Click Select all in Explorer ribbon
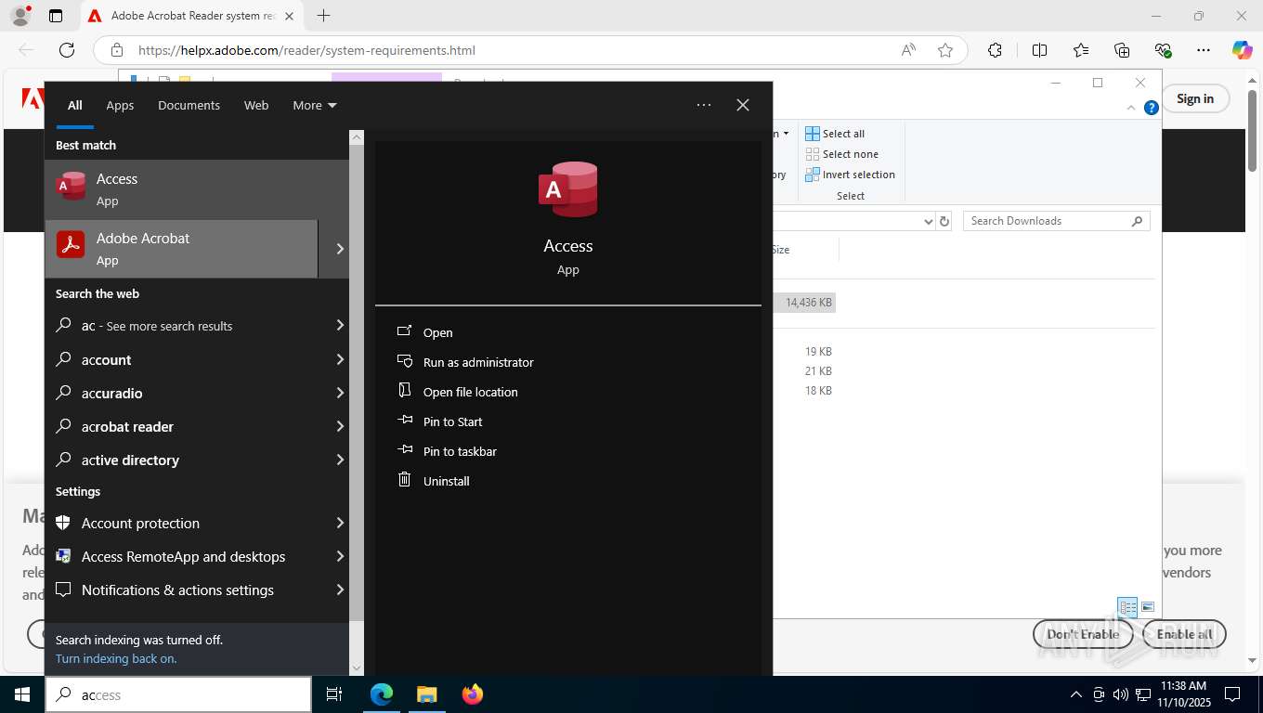The image size is (1263, 713). (835, 134)
